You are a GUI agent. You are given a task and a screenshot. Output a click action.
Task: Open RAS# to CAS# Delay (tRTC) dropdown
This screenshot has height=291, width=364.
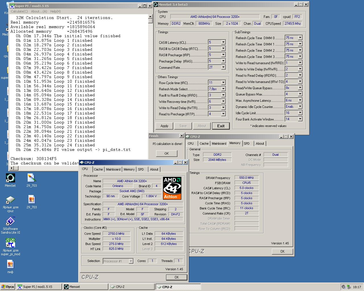(x=223, y=49)
